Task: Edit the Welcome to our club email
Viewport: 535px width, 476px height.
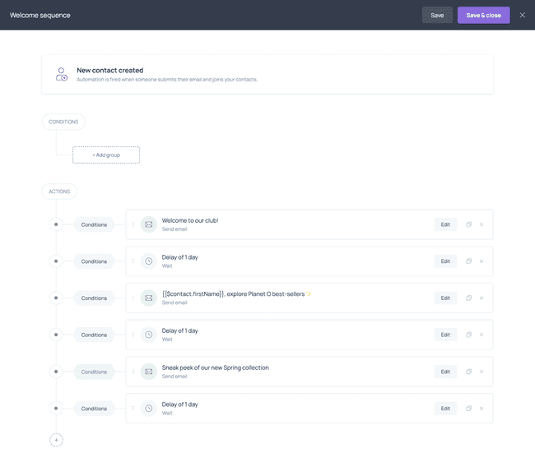Action: coord(445,224)
